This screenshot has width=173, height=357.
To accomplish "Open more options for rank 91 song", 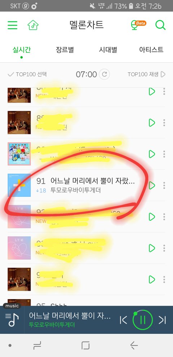I will (x=164, y=185).
